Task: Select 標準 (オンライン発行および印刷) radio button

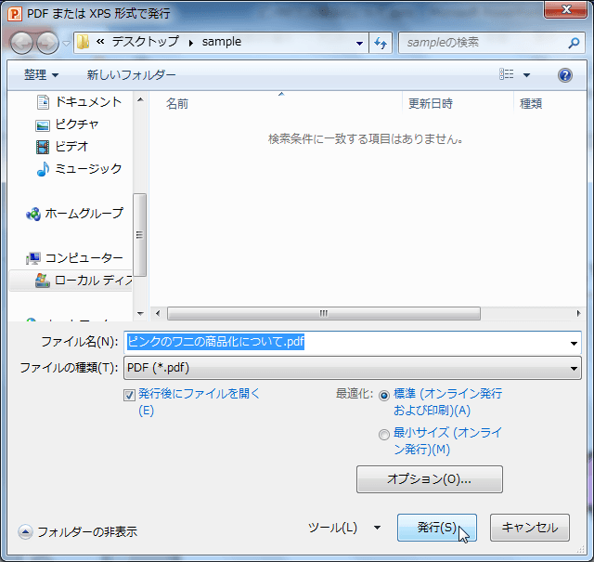Action: (384, 396)
